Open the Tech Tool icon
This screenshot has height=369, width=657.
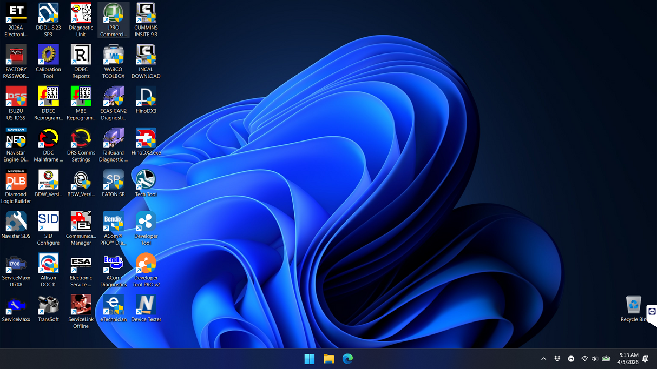coord(146,183)
